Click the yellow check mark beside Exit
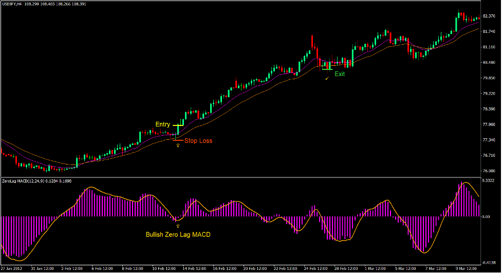The width and height of the screenshot is (502, 273). pos(327,79)
